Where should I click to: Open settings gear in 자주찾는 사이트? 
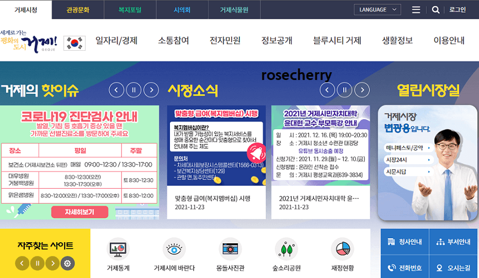point(67,263)
